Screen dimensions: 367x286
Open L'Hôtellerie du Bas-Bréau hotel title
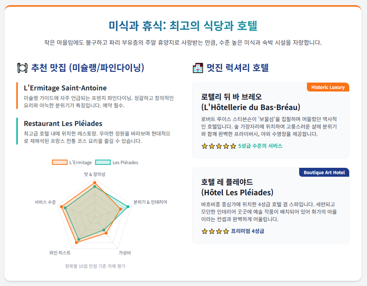coord(251,102)
